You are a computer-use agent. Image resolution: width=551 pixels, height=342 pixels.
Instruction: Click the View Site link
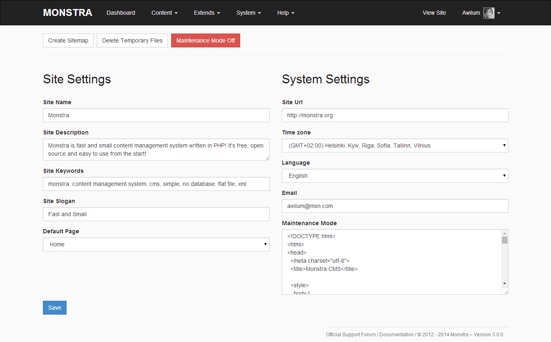point(434,13)
